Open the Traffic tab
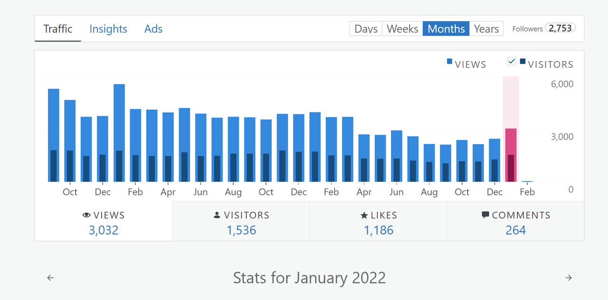The height and width of the screenshot is (300, 608). [x=58, y=29]
